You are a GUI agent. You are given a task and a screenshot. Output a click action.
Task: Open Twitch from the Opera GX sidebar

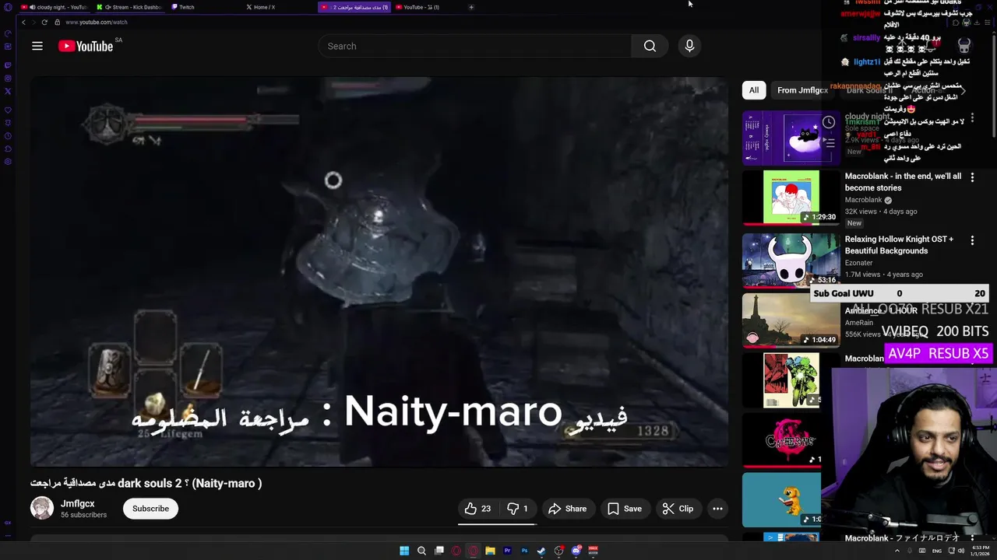click(8, 65)
